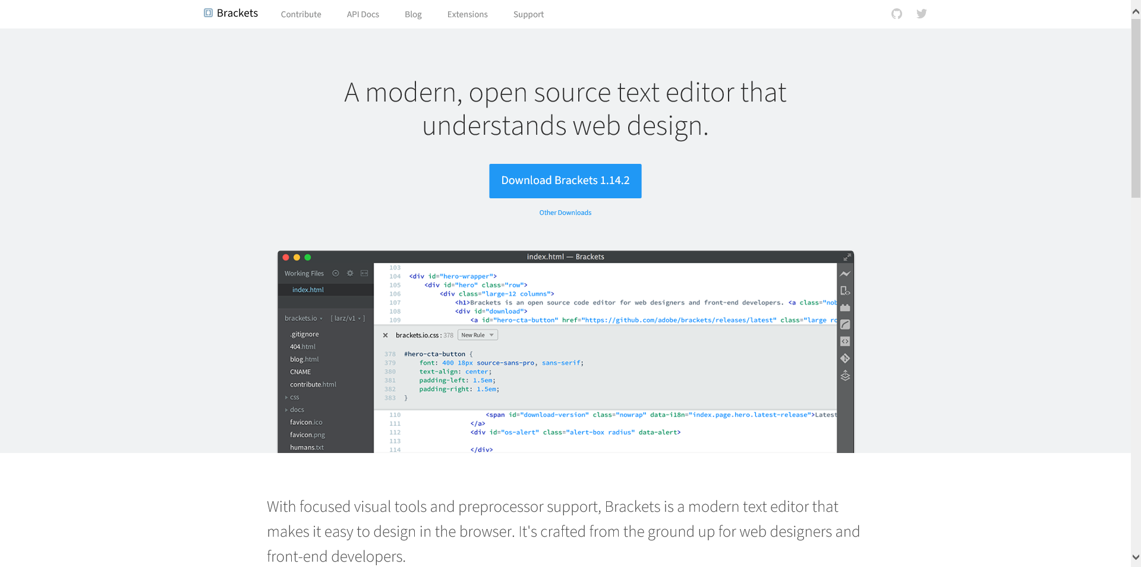Image resolution: width=1141 pixels, height=567 pixels.
Task: Open the Other Downloads link
Action: [x=565, y=213]
